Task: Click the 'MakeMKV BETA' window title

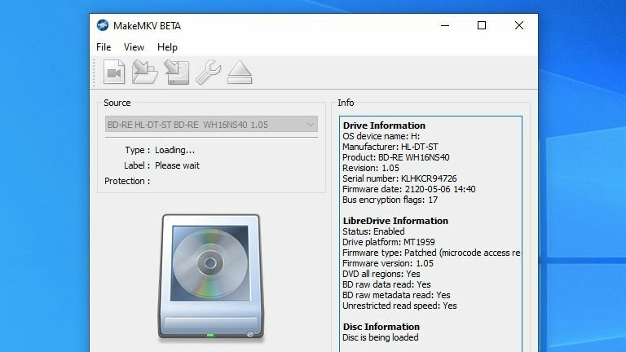Action: coord(147,26)
